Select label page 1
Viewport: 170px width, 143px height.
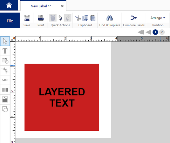155,32
